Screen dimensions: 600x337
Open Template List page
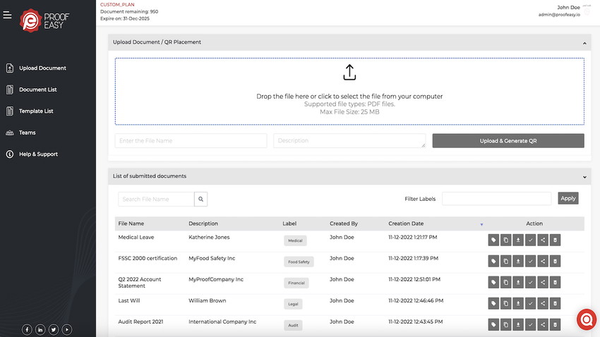coord(30,111)
